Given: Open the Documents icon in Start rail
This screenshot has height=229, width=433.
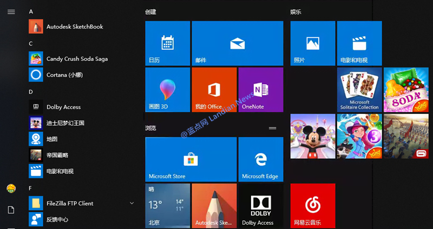Looking at the screenshot, I should pos(11,210).
